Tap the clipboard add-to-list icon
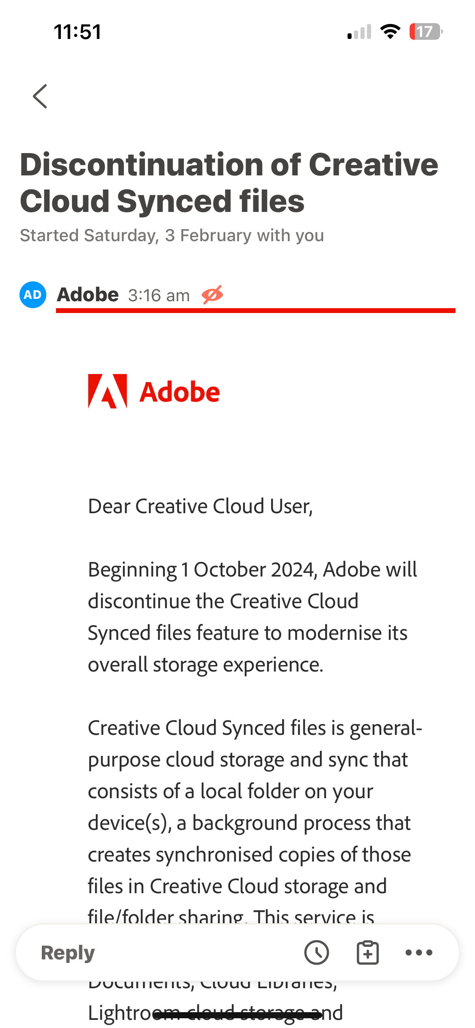This screenshot has height=1028, width=475. click(368, 952)
